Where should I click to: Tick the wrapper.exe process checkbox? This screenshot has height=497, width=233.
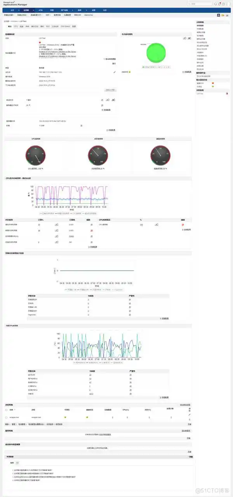[x=6, y=417]
